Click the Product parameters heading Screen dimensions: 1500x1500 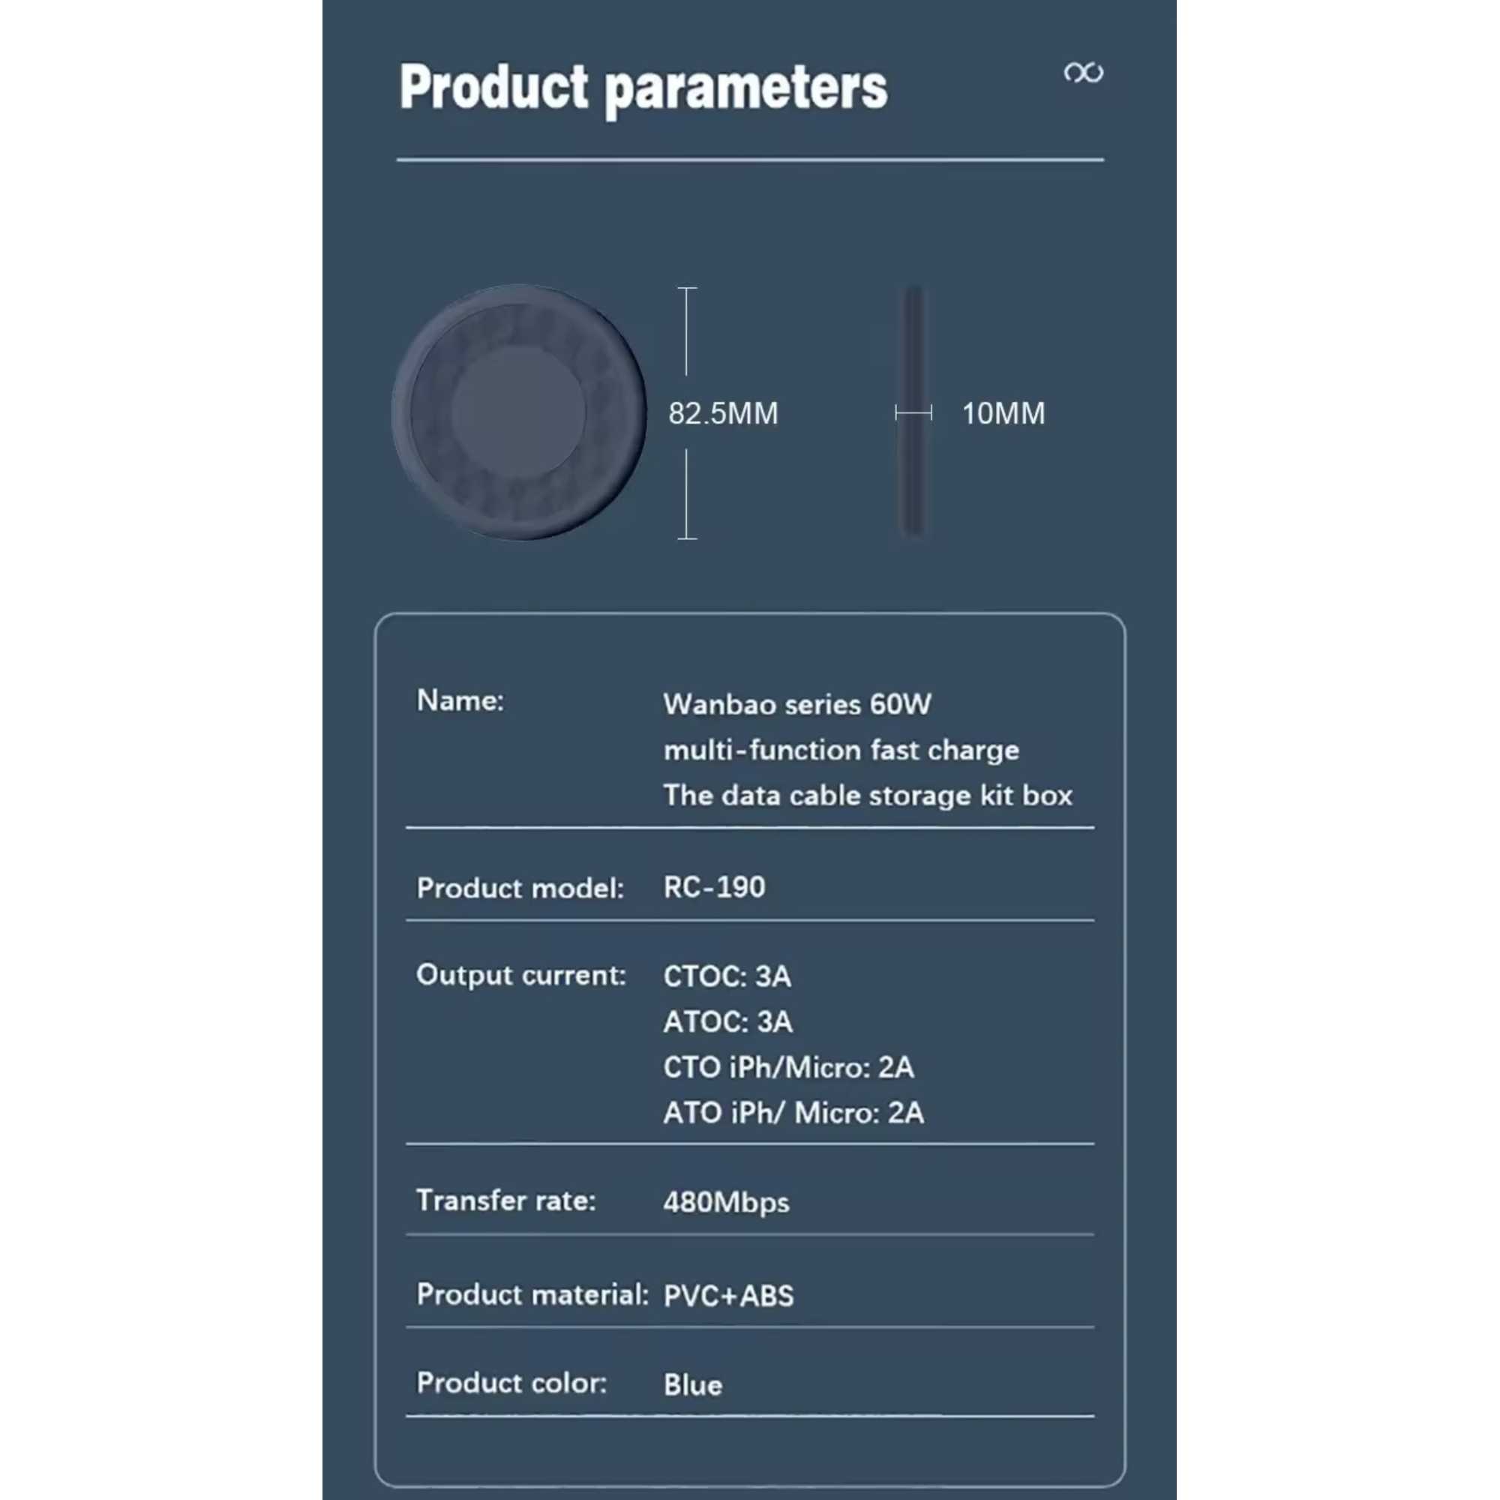[643, 89]
